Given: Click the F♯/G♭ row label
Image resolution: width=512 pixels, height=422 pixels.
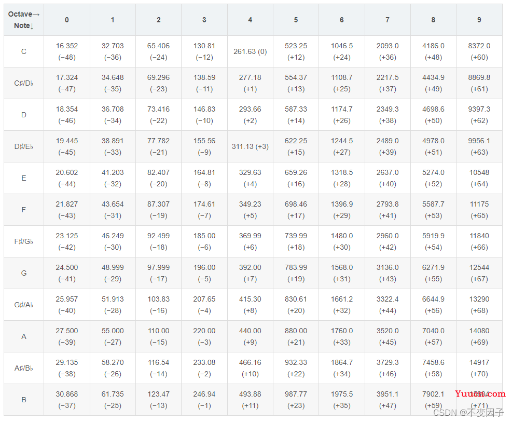Looking at the screenshot, I should pos(24,241).
